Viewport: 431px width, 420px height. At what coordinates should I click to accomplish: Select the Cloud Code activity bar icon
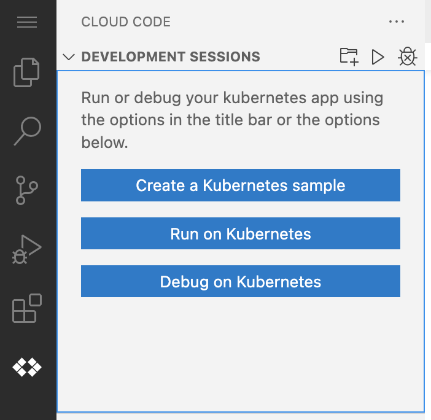click(x=27, y=368)
